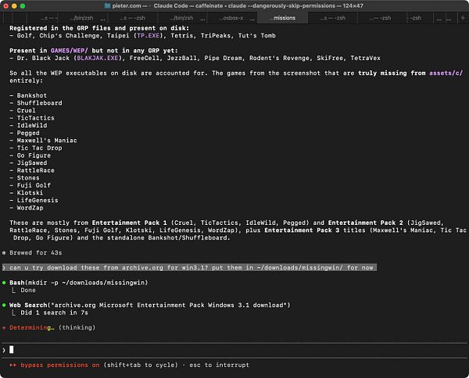Select Go Figure list entry
The width and height of the screenshot is (469, 378).
pyautogui.click(x=34, y=155)
